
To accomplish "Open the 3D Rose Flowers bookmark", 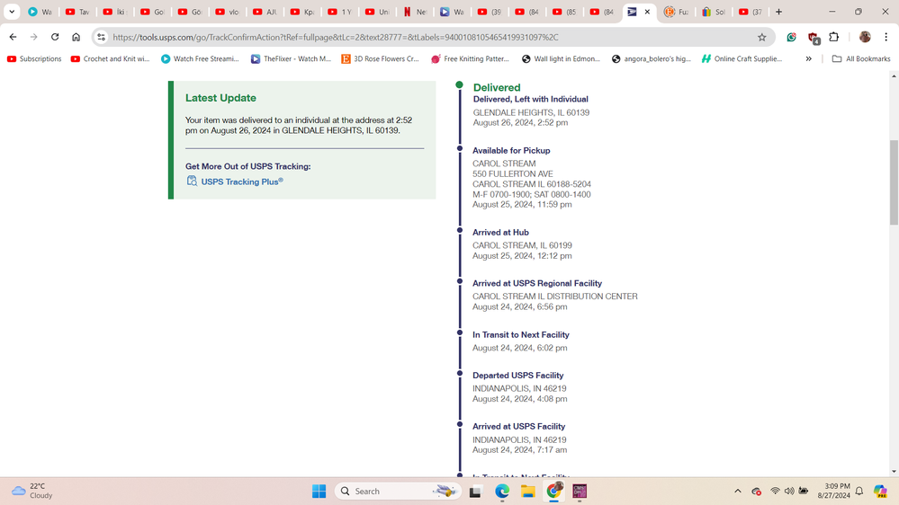I will coord(380,58).
